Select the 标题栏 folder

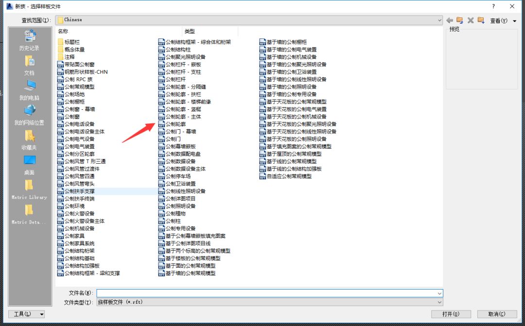(x=69, y=42)
